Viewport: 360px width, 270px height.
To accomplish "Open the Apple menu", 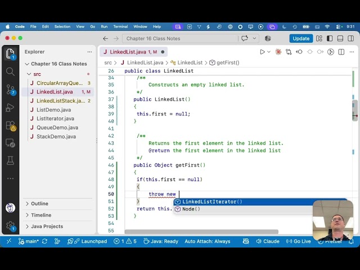I will pyautogui.click(x=7, y=26).
